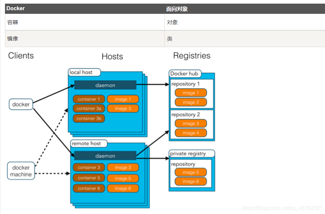Select image 6 in remote host
325x214 pixels.
123,188
